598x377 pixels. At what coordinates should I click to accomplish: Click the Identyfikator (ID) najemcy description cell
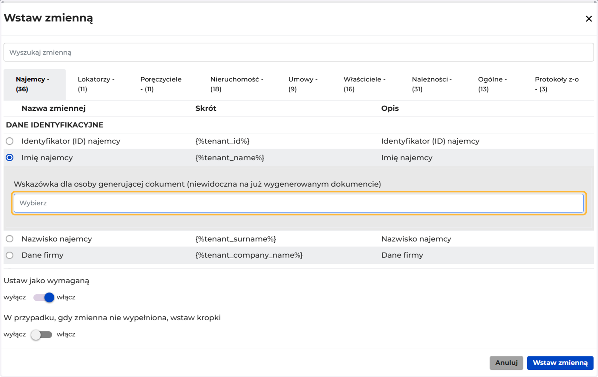tap(430, 141)
